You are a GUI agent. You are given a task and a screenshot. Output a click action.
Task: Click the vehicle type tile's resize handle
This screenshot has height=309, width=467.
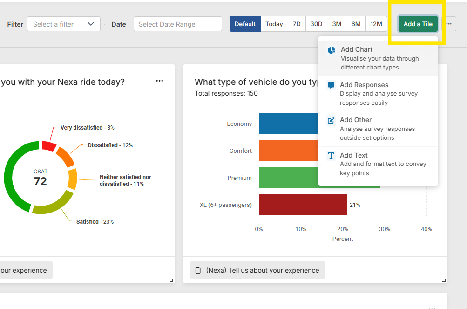tap(444, 280)
